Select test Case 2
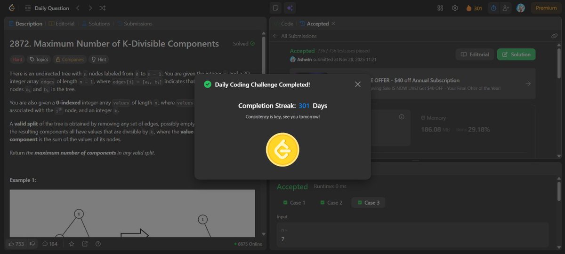Screen dimensions: 565x254 pyautogui.click(x=331, y=203)
